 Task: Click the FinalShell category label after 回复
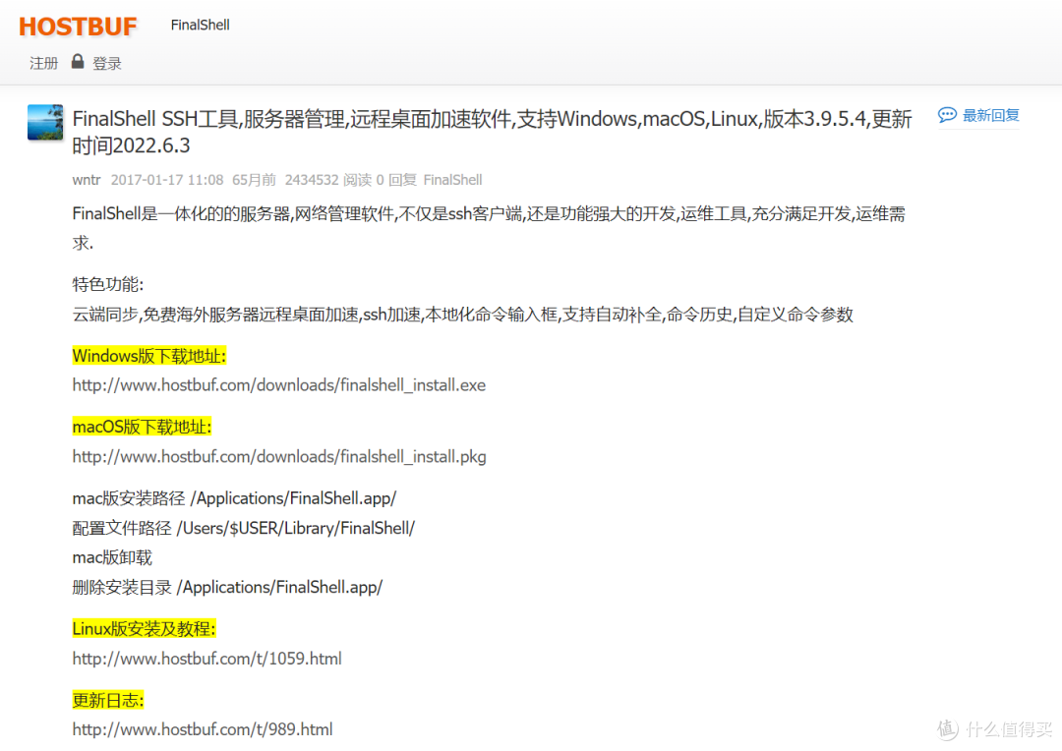coord(452,180)
